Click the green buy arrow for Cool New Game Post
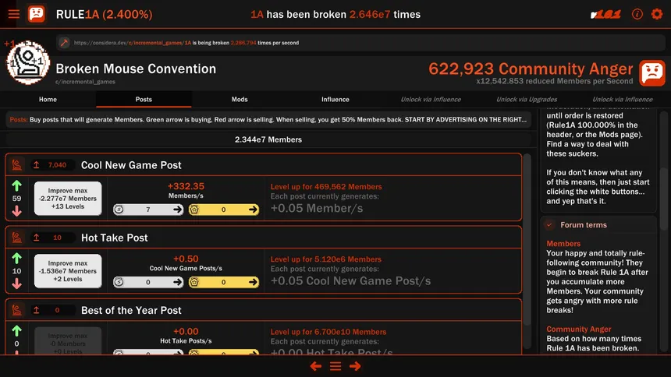671x377 pixels. (x=17, y=185)
